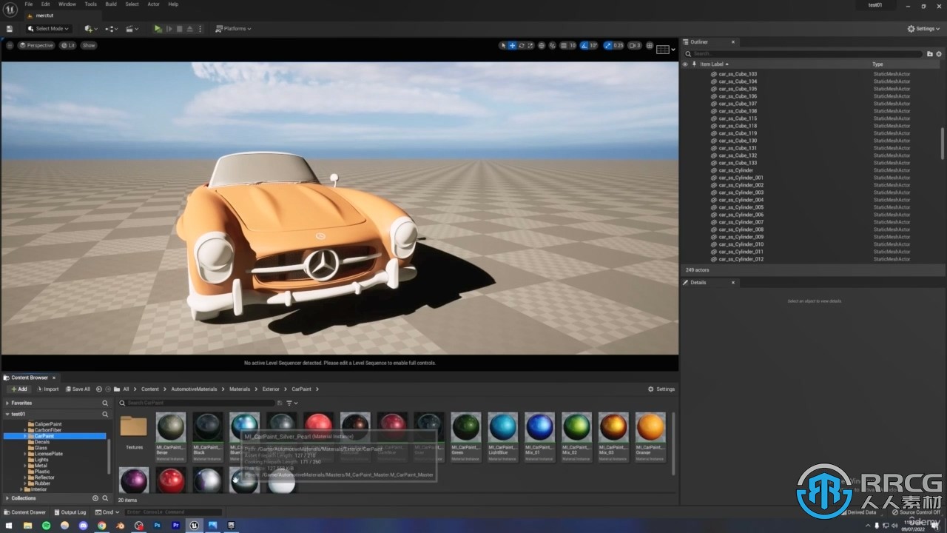The height and width of the screenshot is (533, 947).
Task: Click the surface snapping icon
Action: tap(552, 45)
